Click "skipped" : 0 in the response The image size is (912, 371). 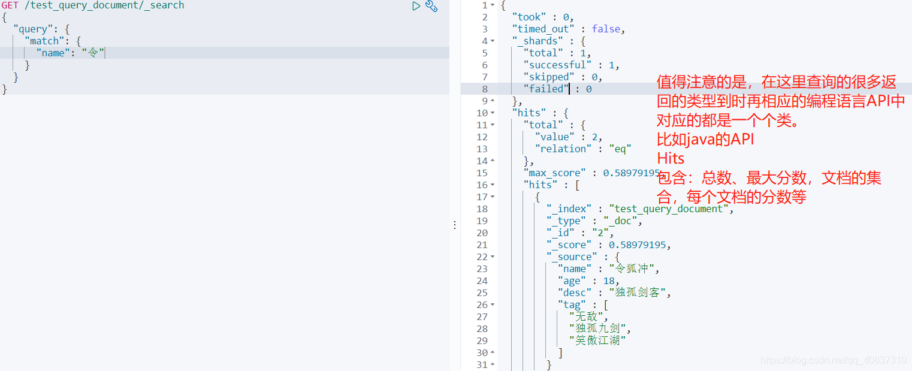(x=563, y=77)
